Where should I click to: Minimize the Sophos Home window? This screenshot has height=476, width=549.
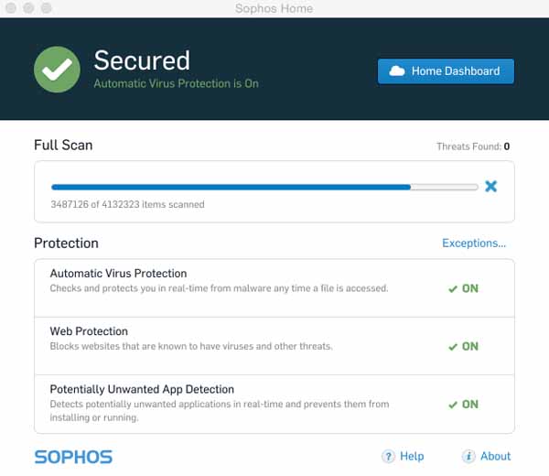(27, 8)
